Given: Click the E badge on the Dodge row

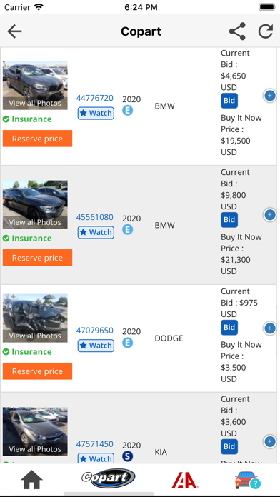Looking at the screenshot, I should pyautogui.click(x=127, y=343).
